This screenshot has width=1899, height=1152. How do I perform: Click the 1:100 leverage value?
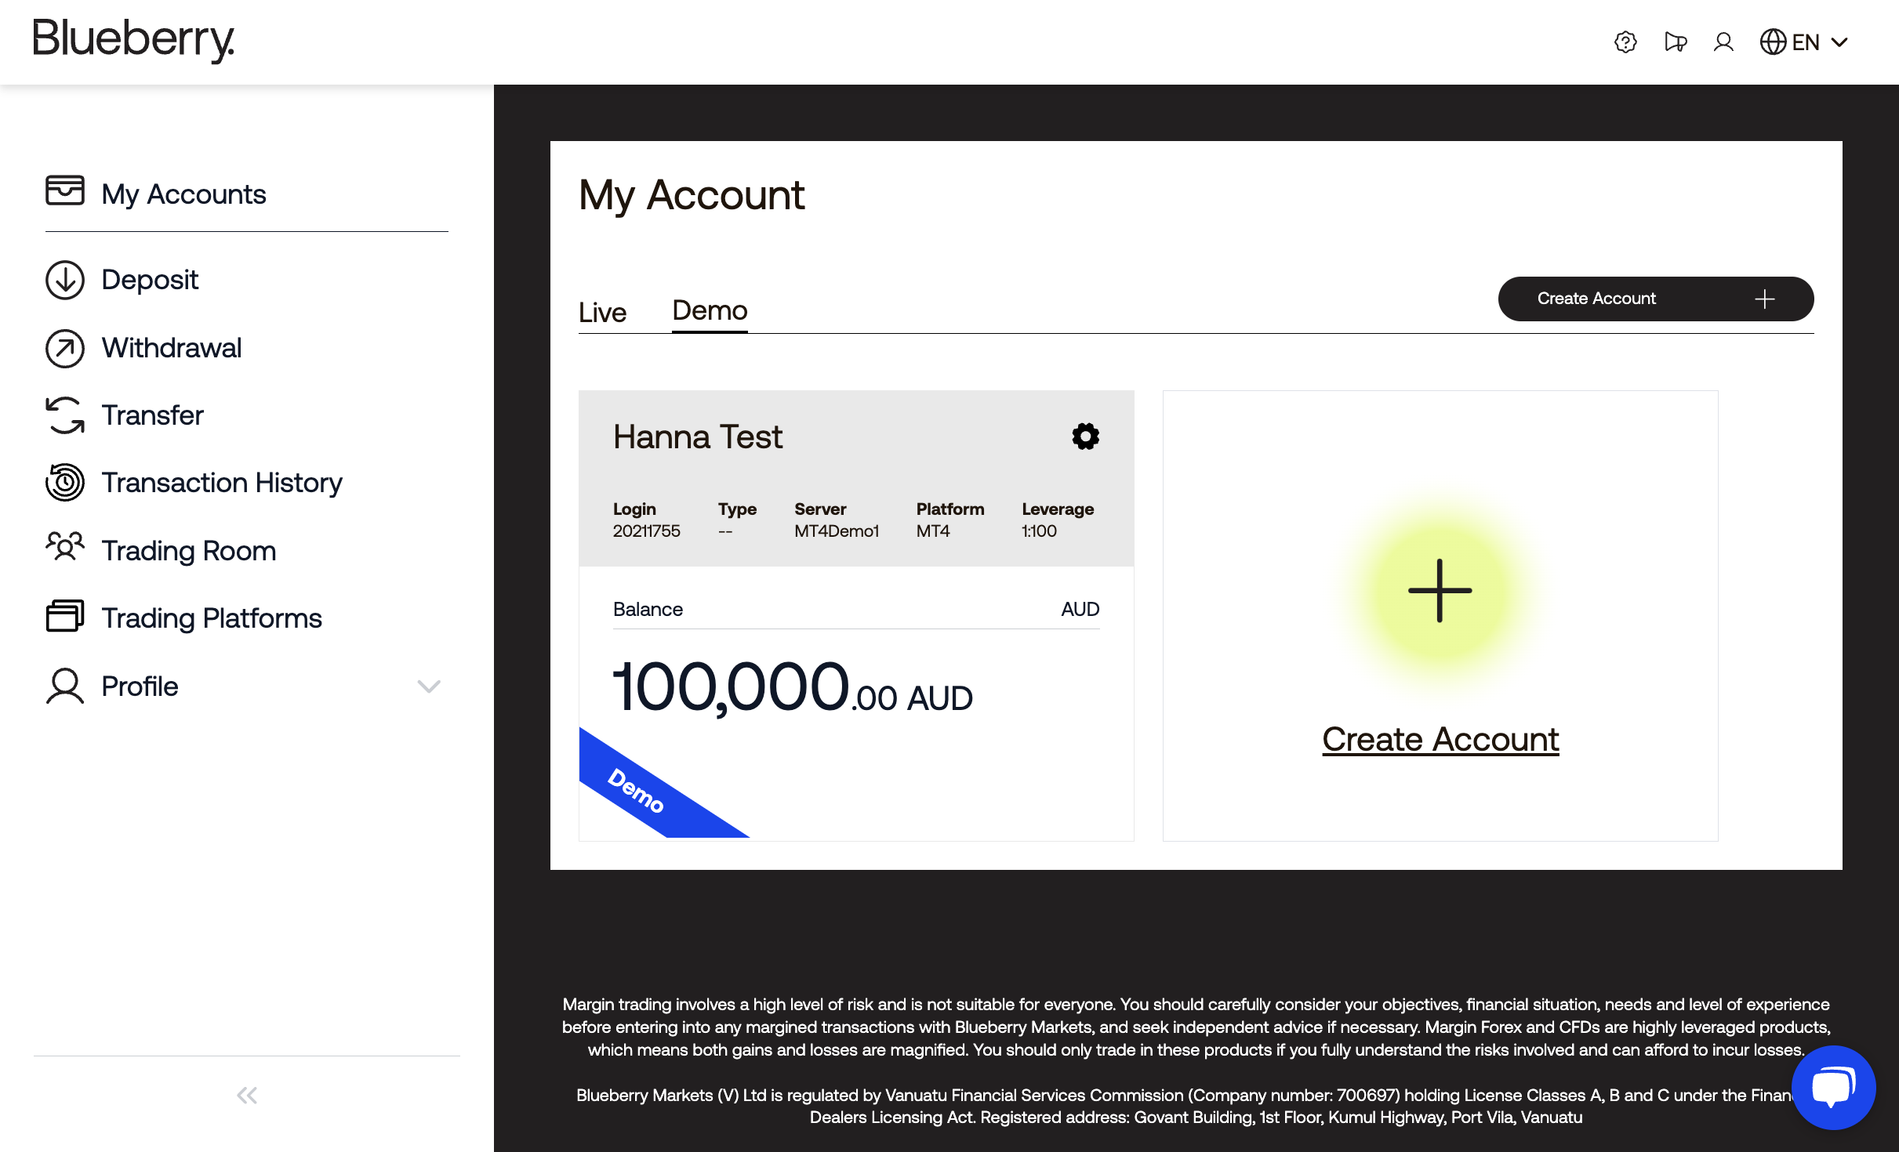pos(1039,531)
